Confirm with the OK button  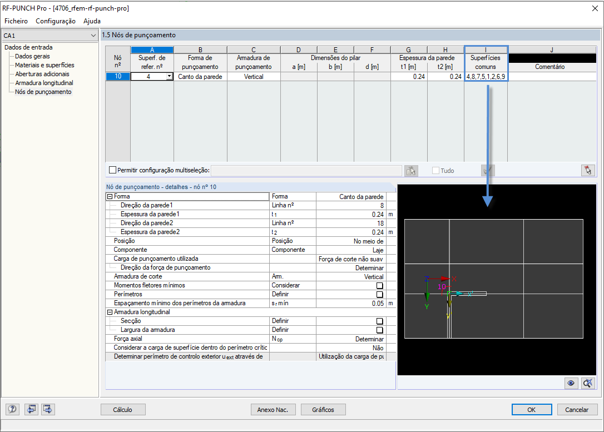coord(532,410)
